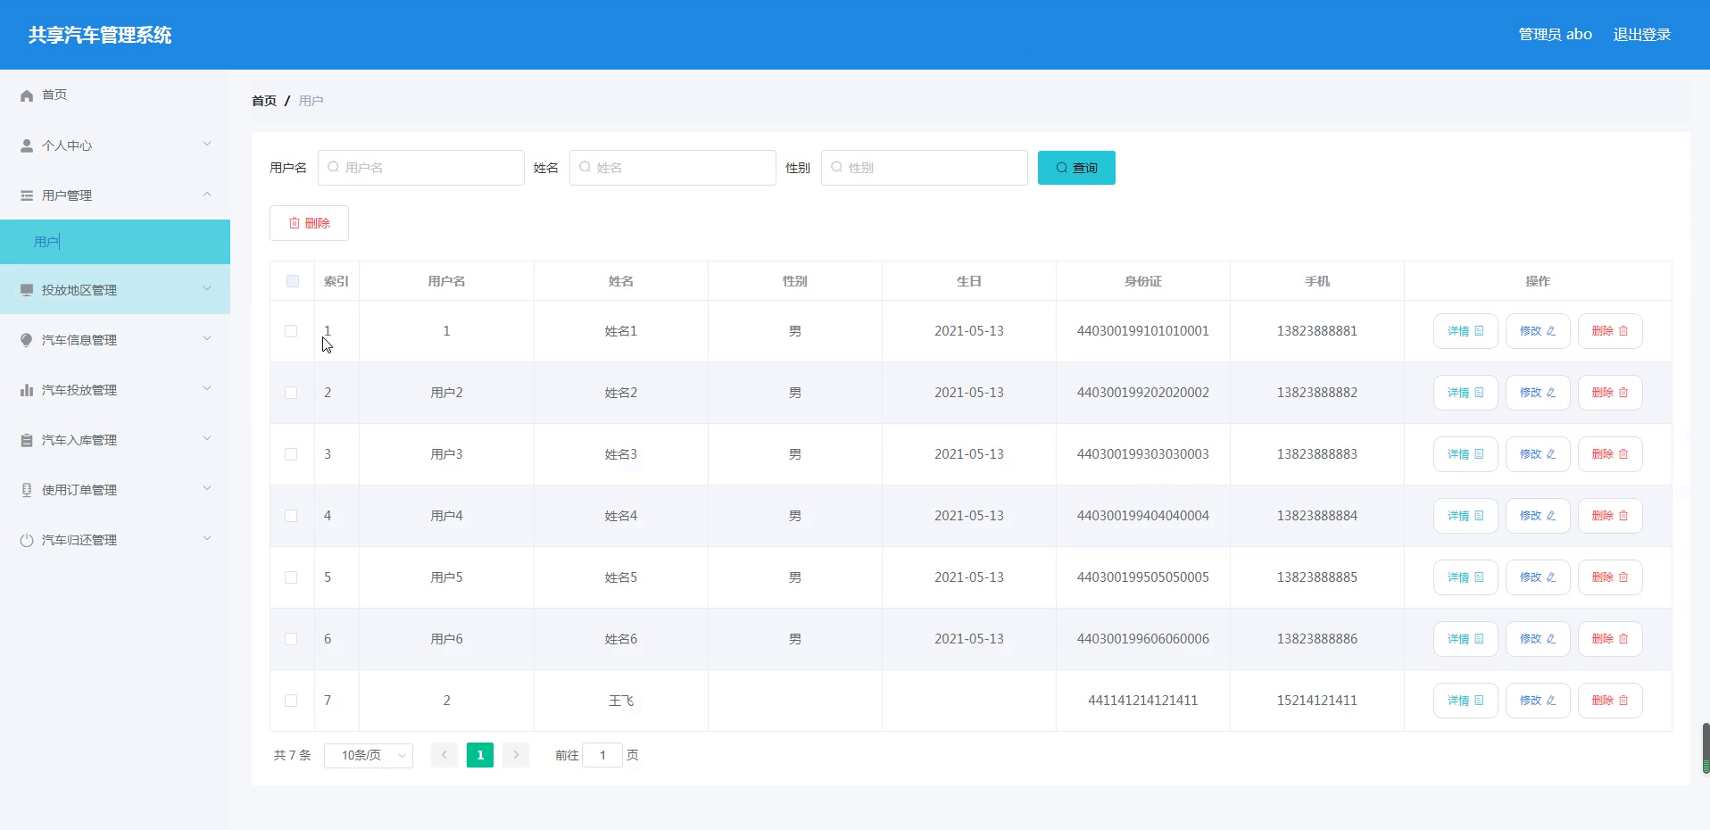This screenshot has width=1710, height=830.
Task: Open details for user 姓名1
Action: (1465, 331)
